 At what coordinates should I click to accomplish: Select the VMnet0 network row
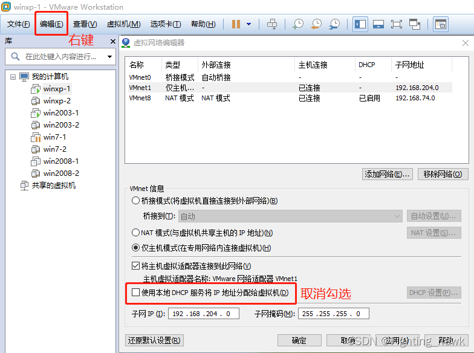click(290, 77)
